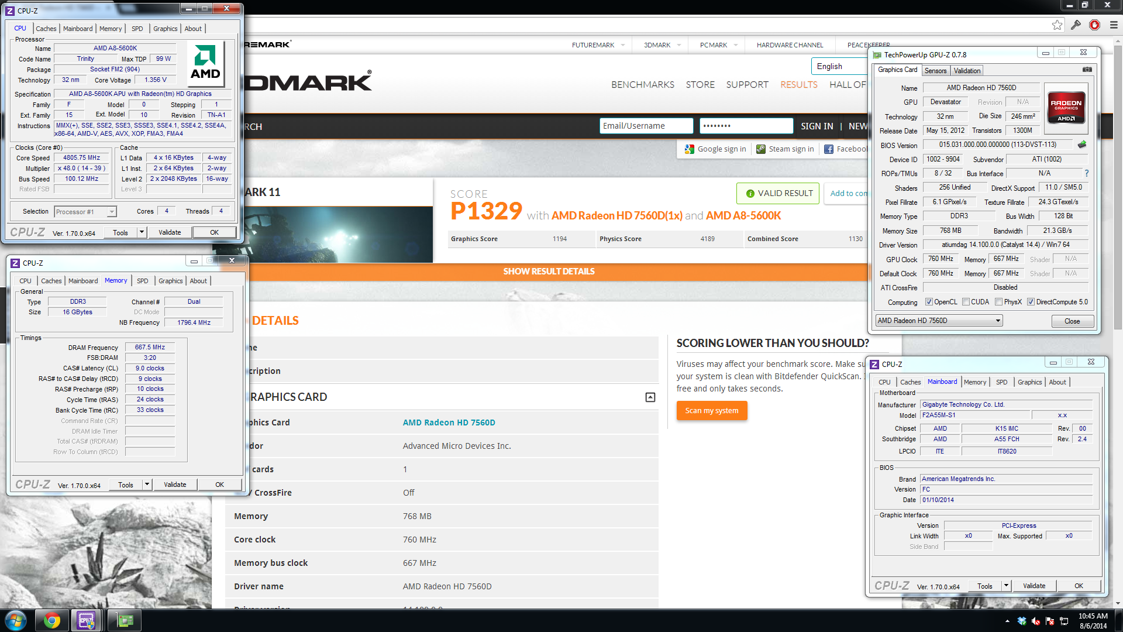
Task: Click the Z icon in the Mainboard CPU-Z title bar
Action: (874, 364)
